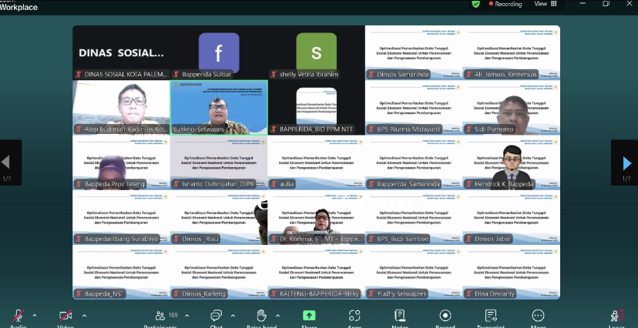Unmute the microphone Audio icon
Screen dimensions: 638x328
pyautogui.click(x=18, y=316)
